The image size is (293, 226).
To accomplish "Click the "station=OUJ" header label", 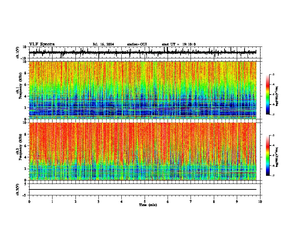I will point(137,44).
